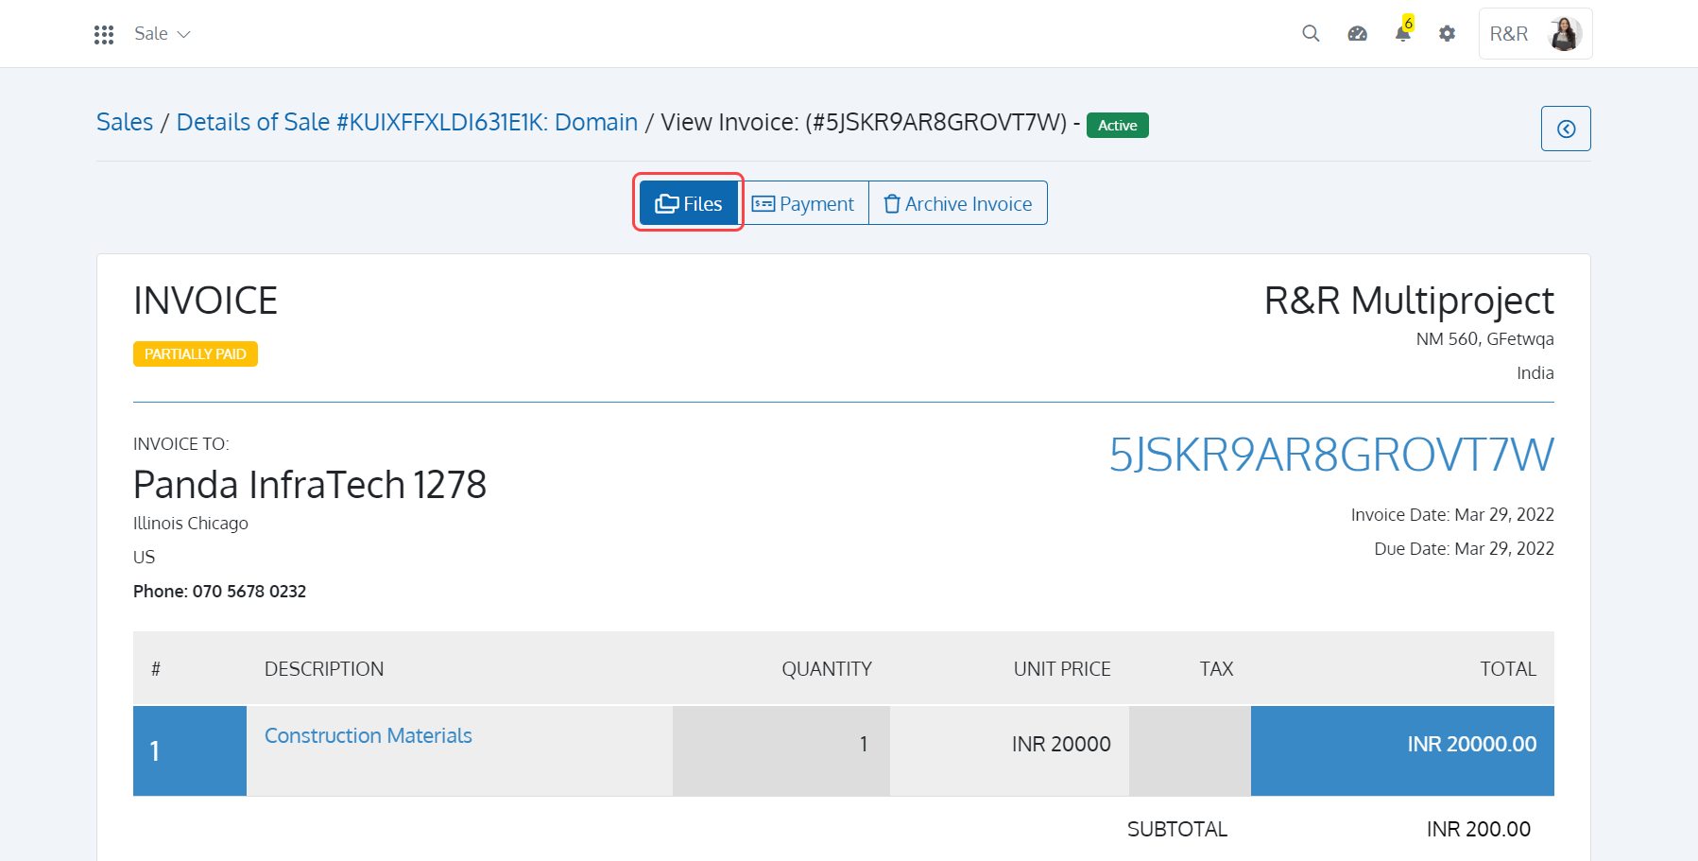Image resolution: width=1698 pixels, height=861 pixels.
Task: Click the Illinois Chicago address line
Action: point(191,523)
